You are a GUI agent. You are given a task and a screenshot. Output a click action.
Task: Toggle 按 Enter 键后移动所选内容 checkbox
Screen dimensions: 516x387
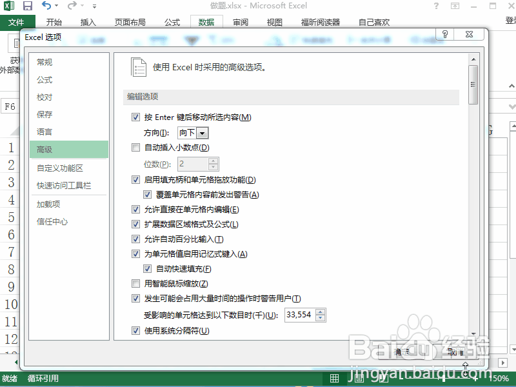coord(135,117)
